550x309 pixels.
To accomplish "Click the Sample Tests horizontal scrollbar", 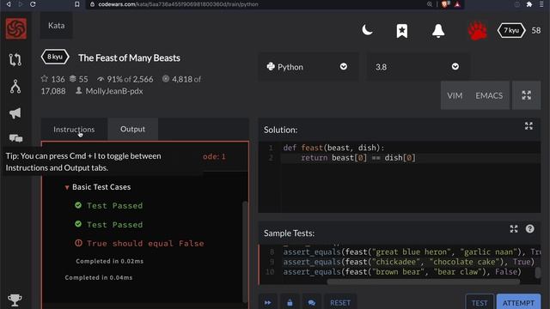I will pos(424,282).
